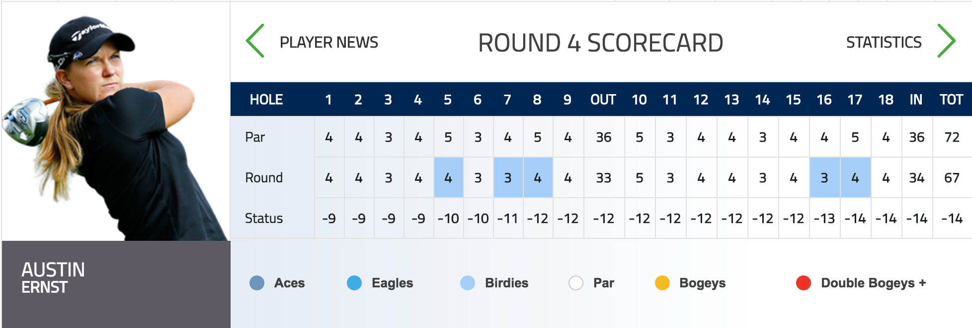The image size is (972, 328).
Task: Click the white Par legend circle
Action: (x=576, y=283)
